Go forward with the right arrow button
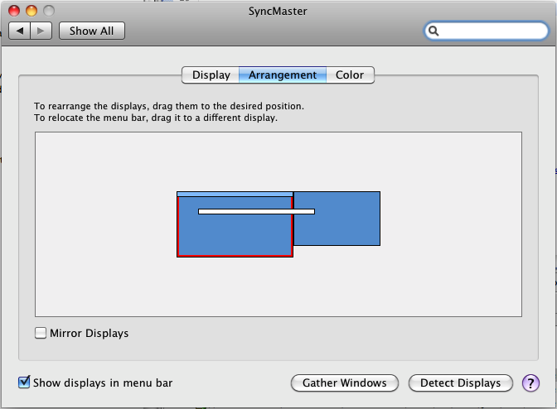The width and height of the screenshot is (557, 409). click(x=41, y=31)
